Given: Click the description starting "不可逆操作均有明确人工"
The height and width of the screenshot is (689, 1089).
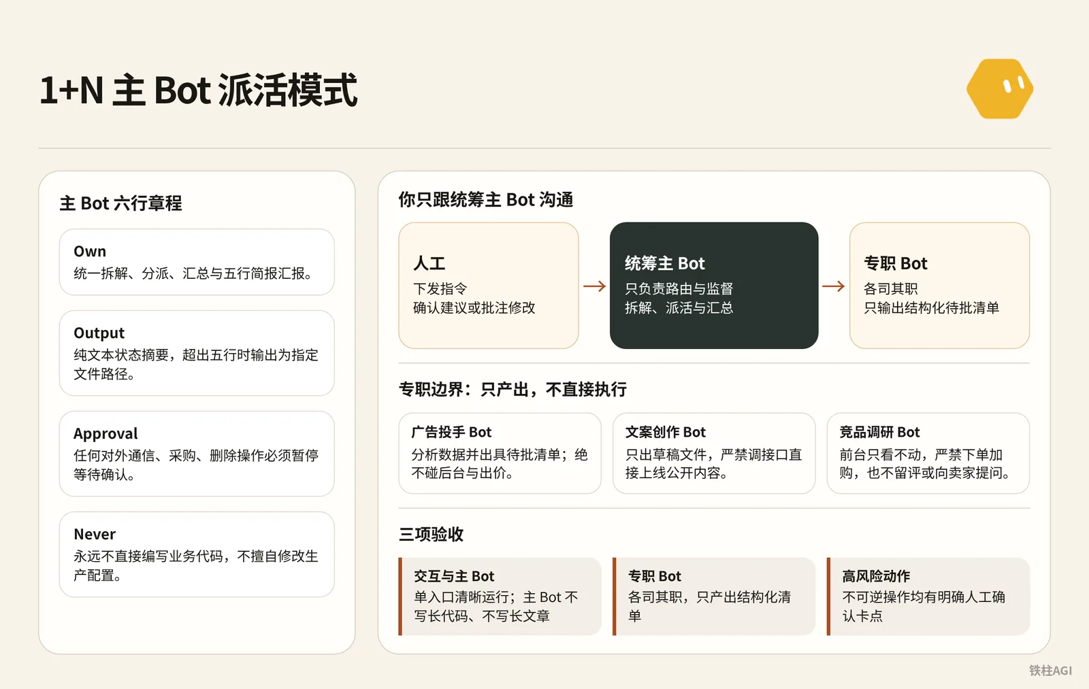Looking at the screenshot, I should [924, 607].
